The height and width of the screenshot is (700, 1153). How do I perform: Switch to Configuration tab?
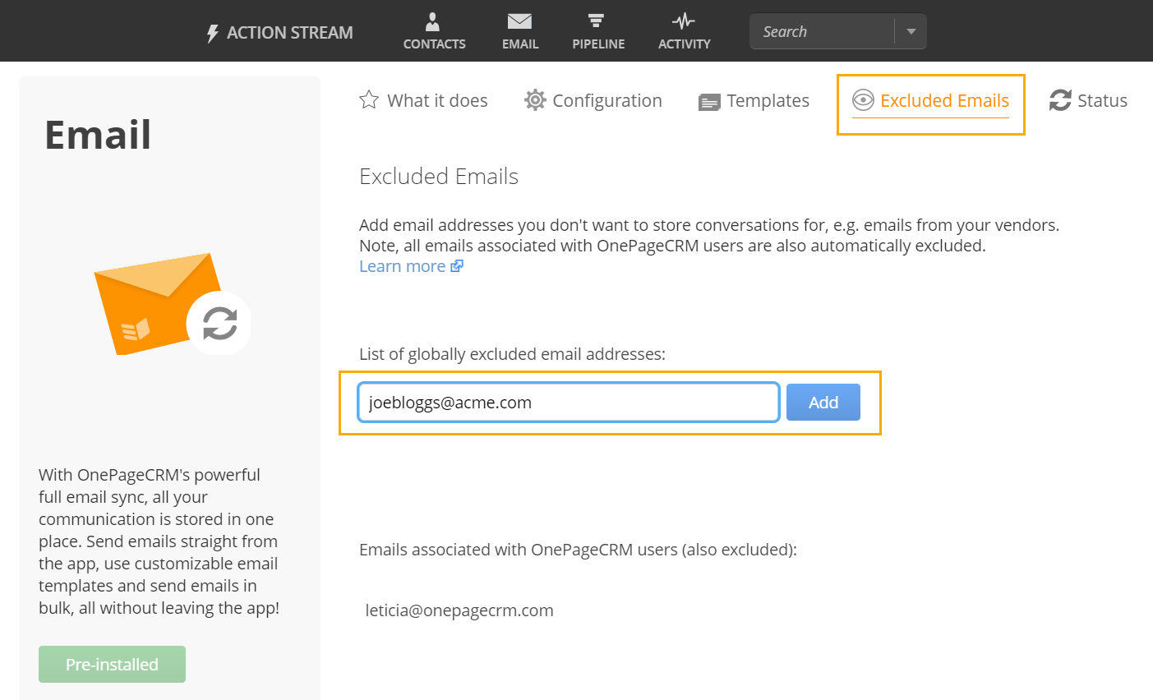point(593,100)
